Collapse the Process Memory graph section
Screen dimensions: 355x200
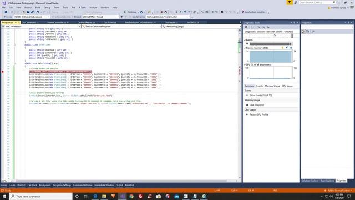245,48
